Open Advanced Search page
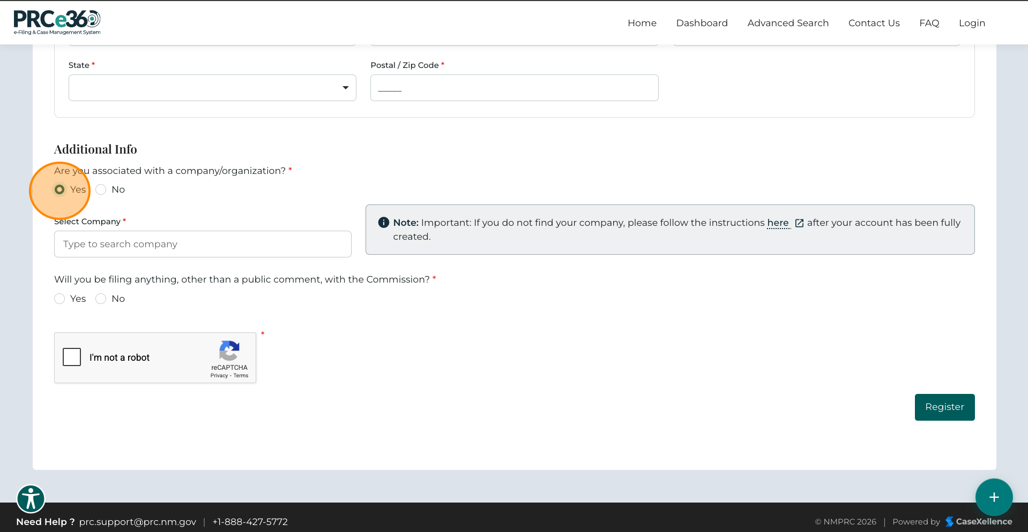This screenshot has height=532, width=1028. 788,23
